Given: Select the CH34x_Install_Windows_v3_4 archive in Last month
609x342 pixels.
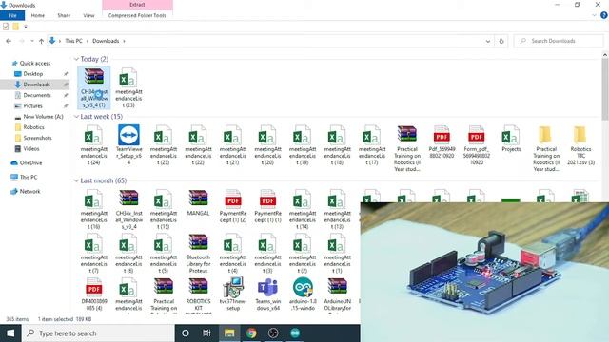Looking at the screenshot, I should (x=128, y=210).
